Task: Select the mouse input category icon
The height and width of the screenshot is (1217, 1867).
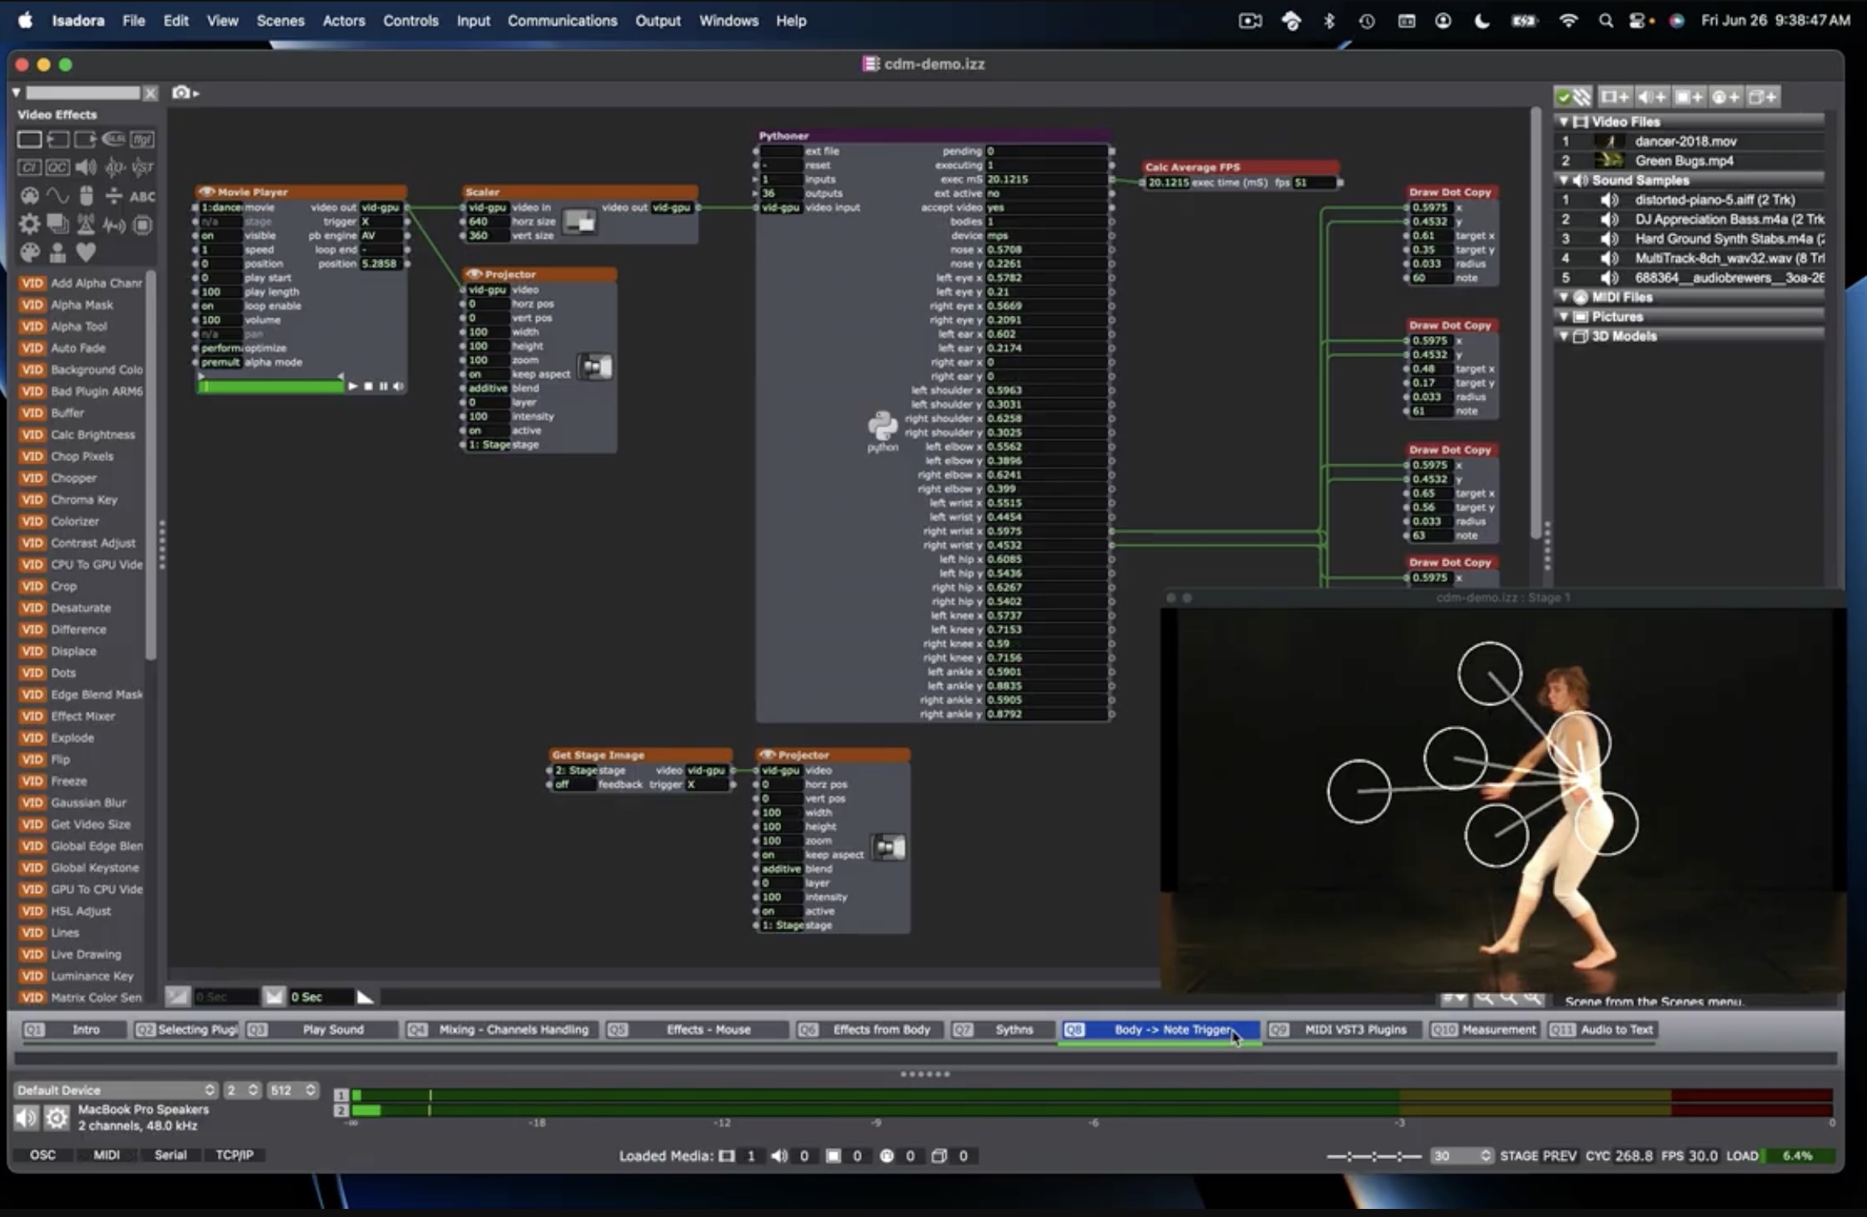Action: pos(85,196)
